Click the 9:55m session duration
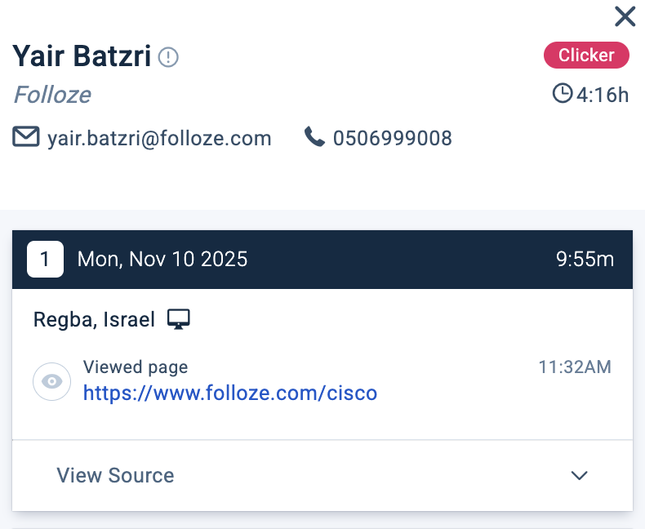Screen dimensions: 645x529 tap(585, 260)
